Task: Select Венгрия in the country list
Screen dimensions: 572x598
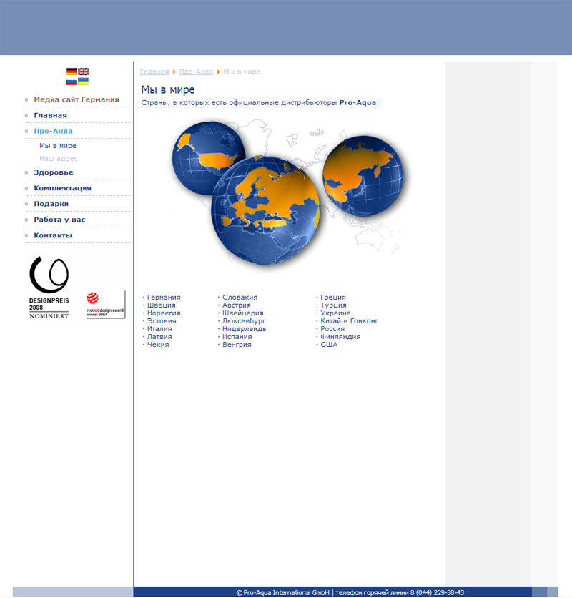Action: (x=237, y=345)
